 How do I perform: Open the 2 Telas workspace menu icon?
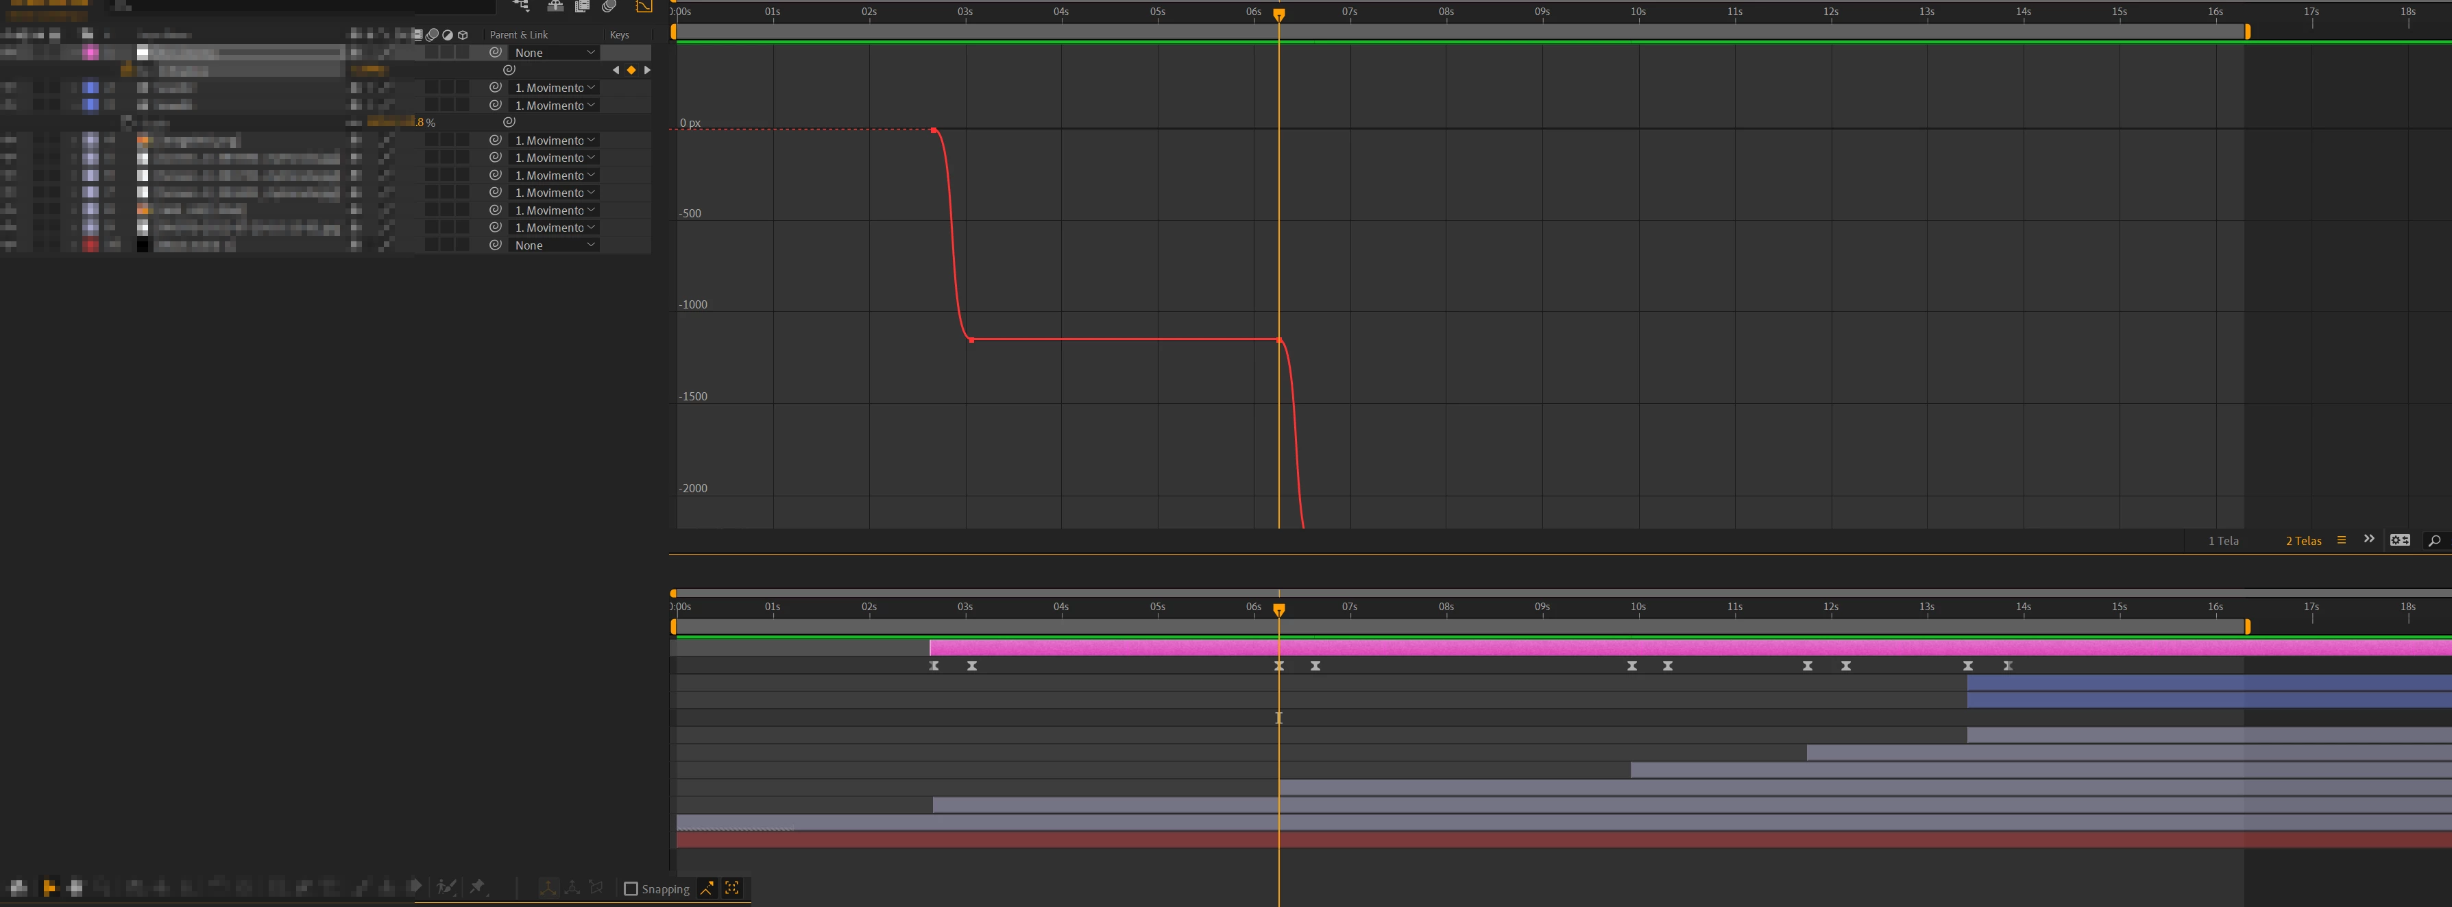tap(2342, 540)
